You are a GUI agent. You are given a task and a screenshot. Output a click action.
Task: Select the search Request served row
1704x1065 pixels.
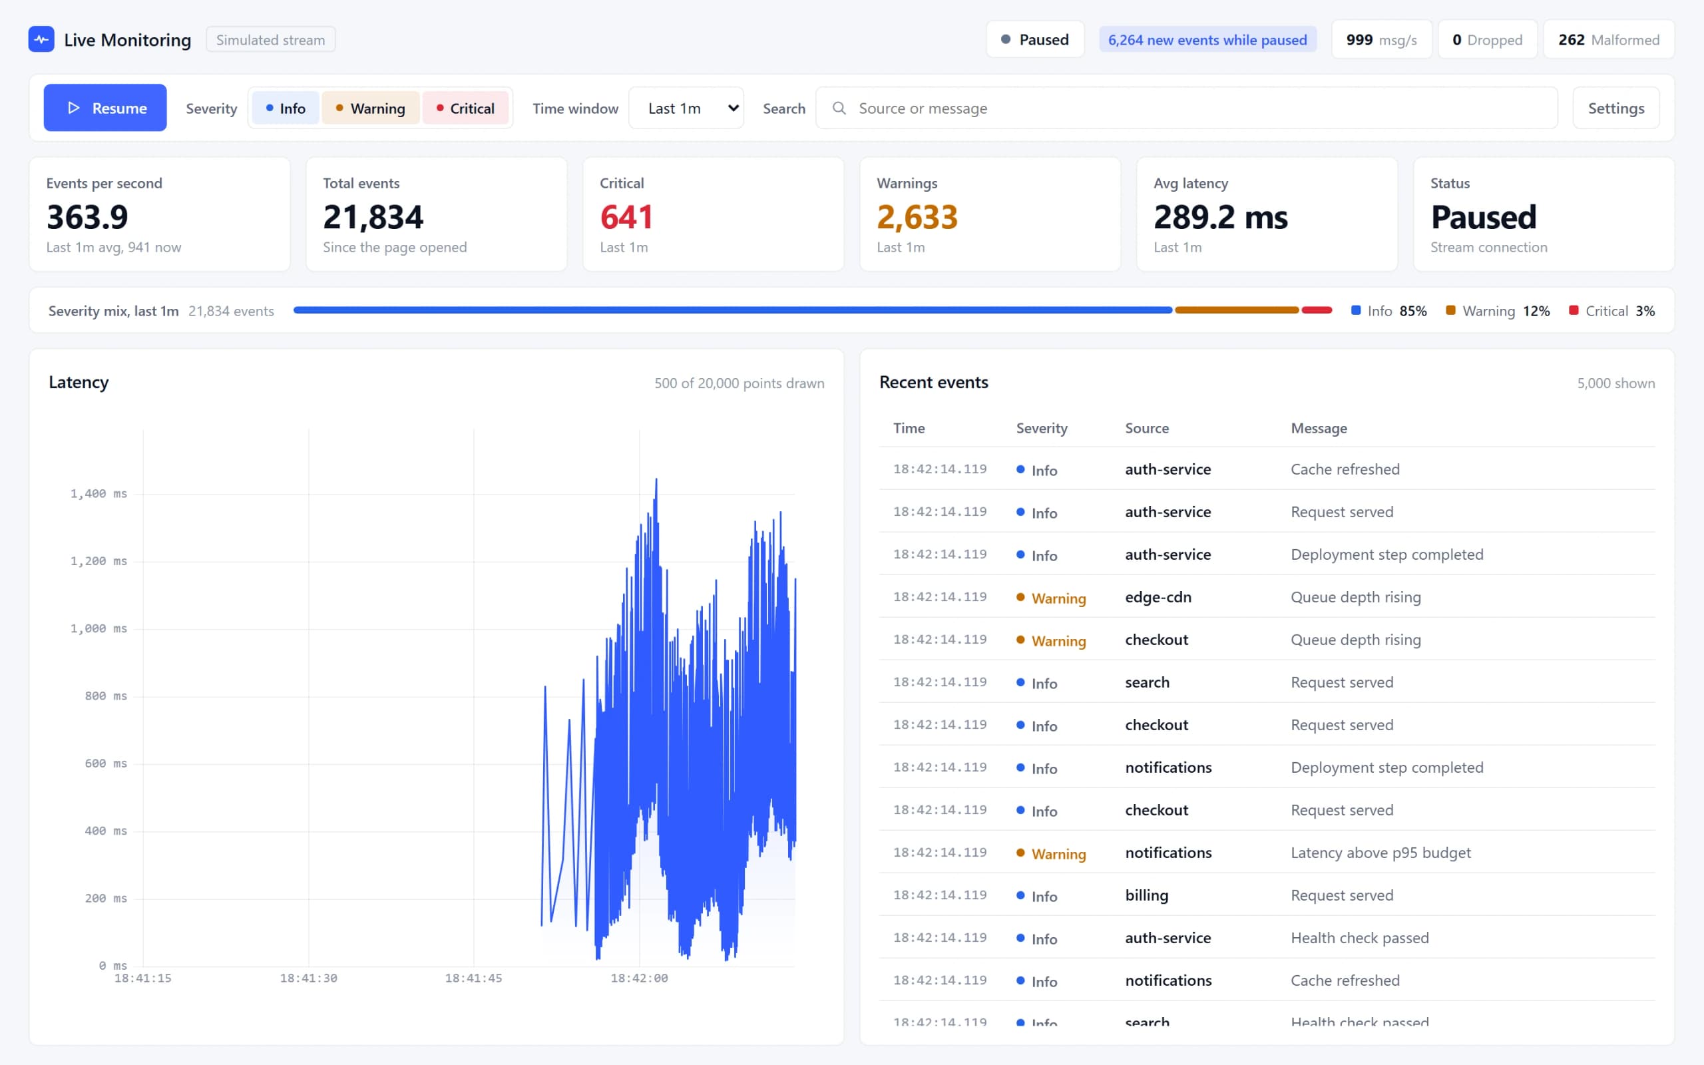click(1267, 682)
